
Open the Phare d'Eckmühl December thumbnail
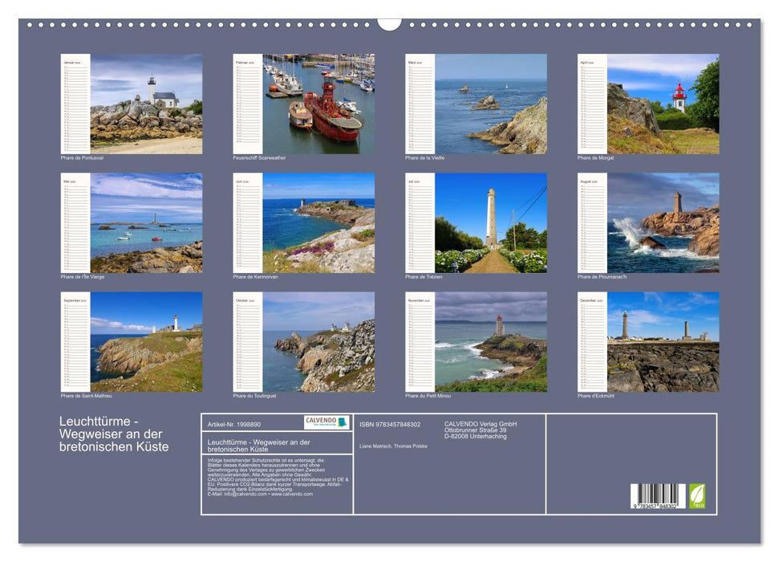(x=663, y=341)
